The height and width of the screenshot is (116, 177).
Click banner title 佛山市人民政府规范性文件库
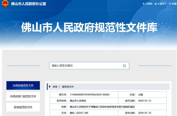89,27
